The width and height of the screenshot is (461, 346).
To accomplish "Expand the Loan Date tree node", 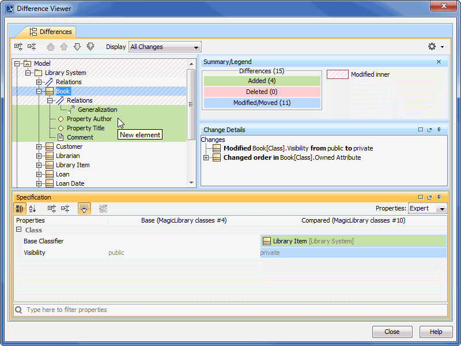I will tap(39, 183).
